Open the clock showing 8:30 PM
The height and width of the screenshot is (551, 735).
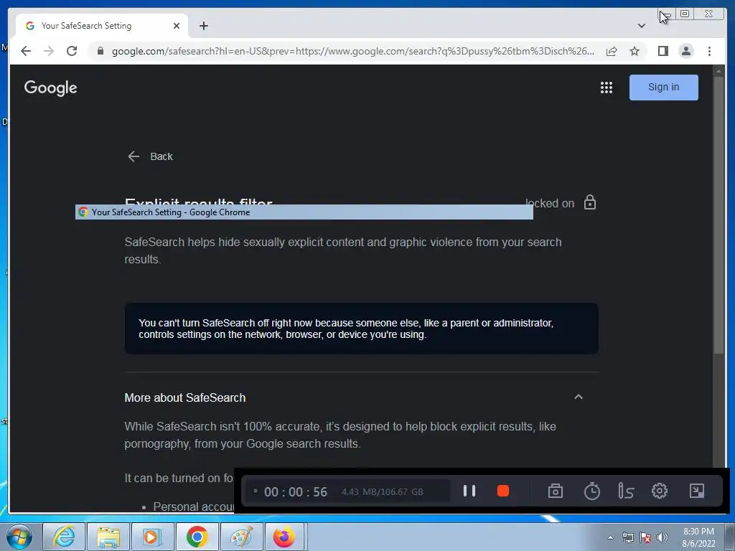[698, 537]
